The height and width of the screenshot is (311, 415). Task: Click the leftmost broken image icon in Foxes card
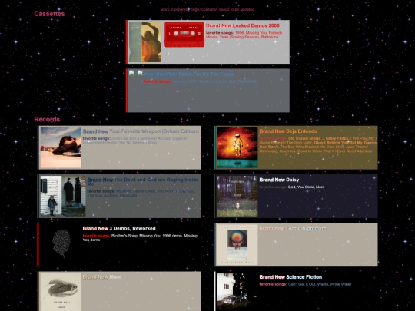[x=132, y=74]
